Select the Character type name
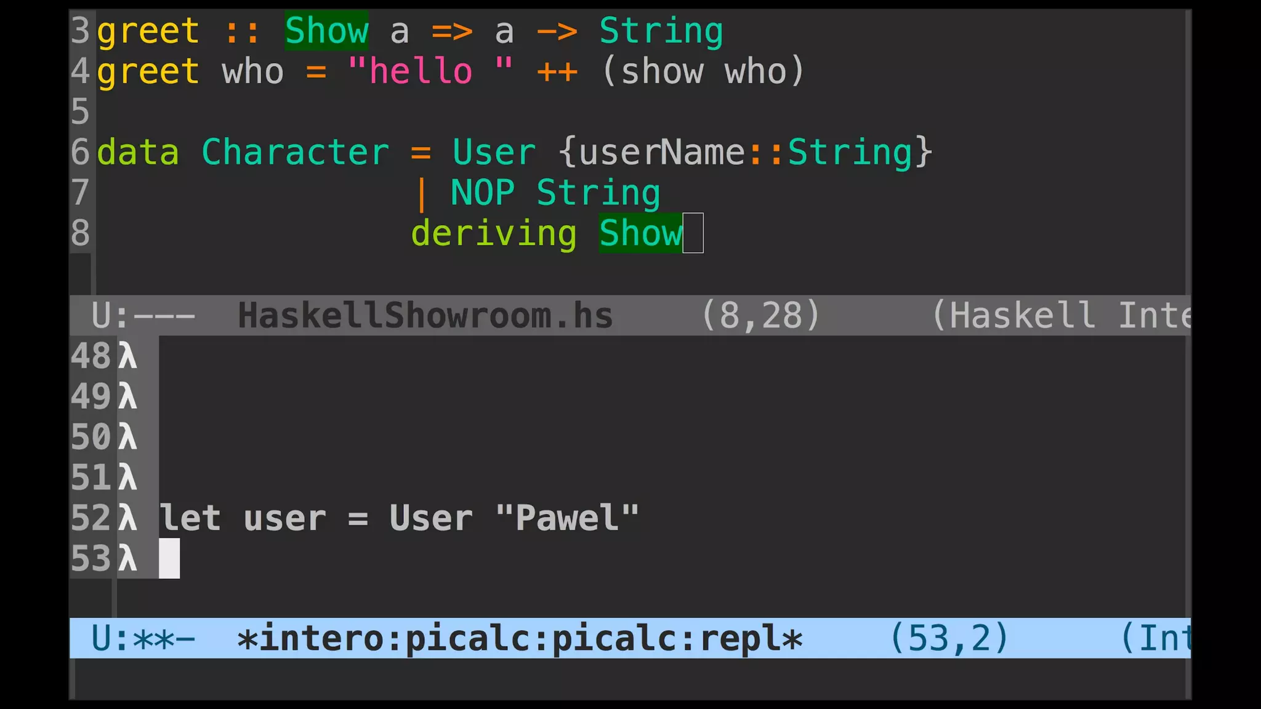The image size is (1261, 709). tap(295, 152)
